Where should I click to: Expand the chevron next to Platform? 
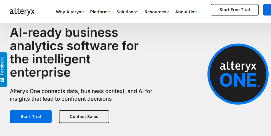point(109,12)
